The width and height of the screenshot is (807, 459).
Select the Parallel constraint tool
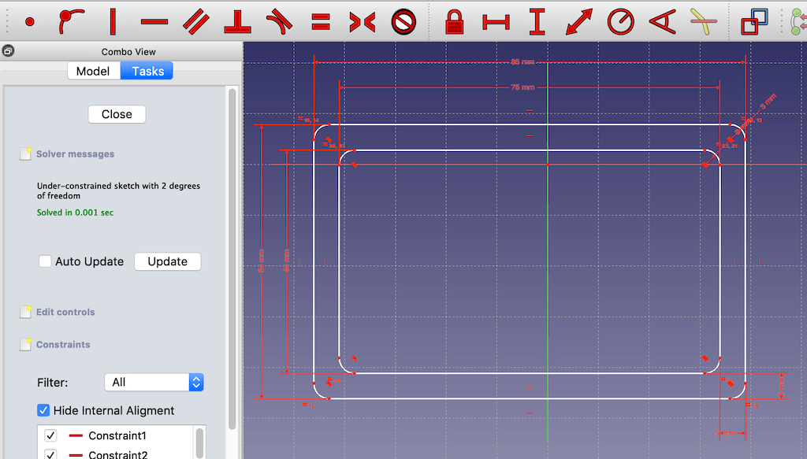196,22
